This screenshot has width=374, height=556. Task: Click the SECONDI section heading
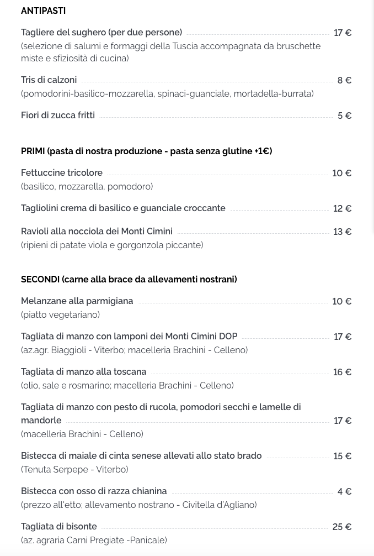[129, 280]
